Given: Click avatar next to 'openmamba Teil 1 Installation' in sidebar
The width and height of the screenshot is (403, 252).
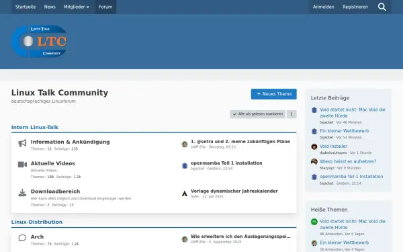Looking at the screenshot, I should [x=314, y=177].
